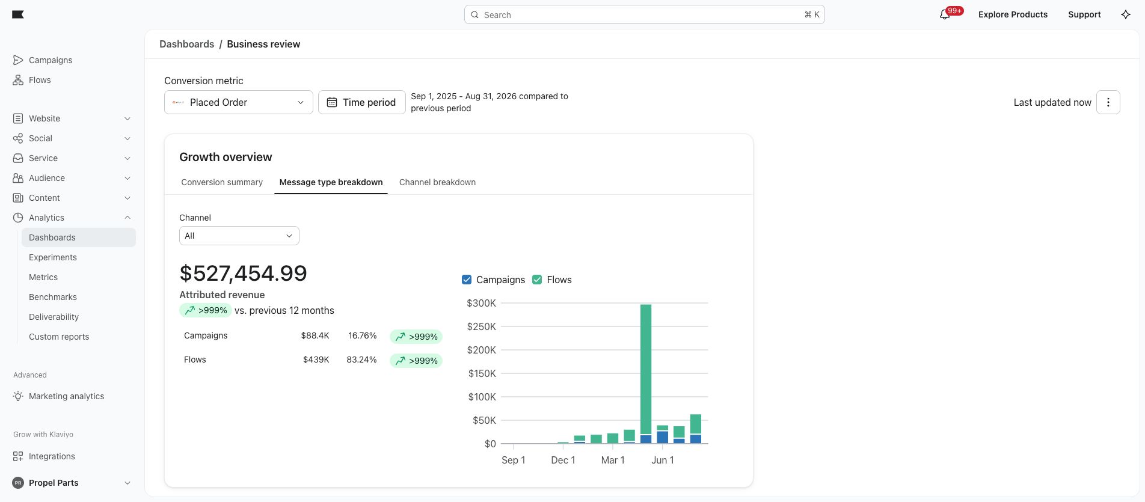
Task: Click the Flows 83.24% share value
Action: (361, 360)
